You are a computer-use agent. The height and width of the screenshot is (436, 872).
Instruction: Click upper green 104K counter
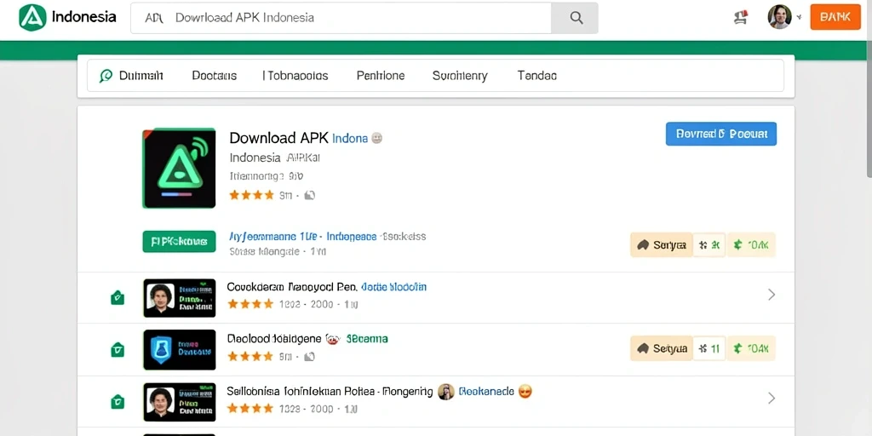click(x=751, y=244)
